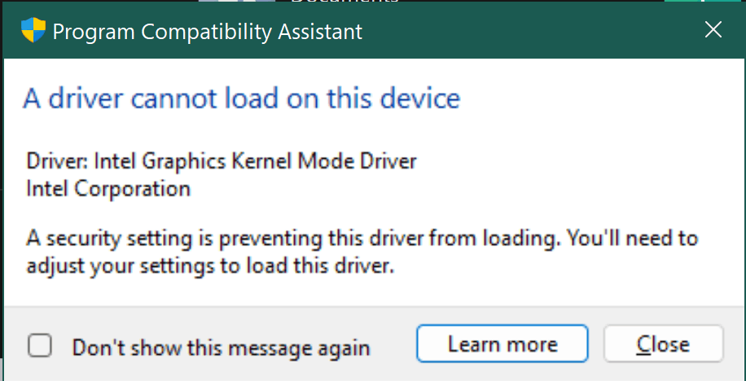Close the dialog with the X icon

pyautogui.click(x=713, y=29)
